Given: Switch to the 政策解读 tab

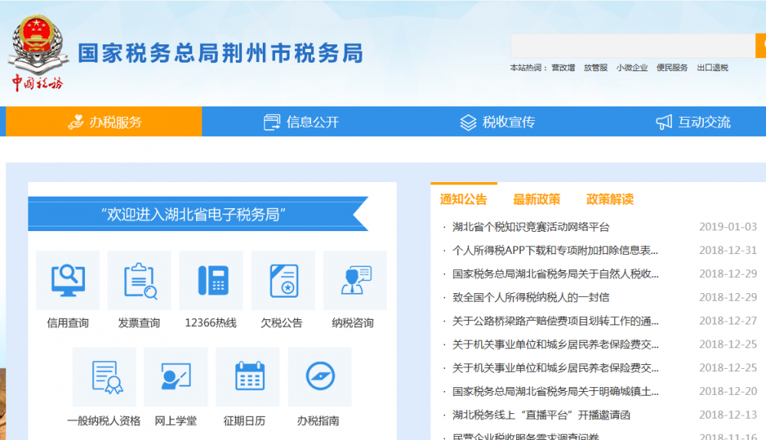Looking at the screenshot, I should pos(610,200).
